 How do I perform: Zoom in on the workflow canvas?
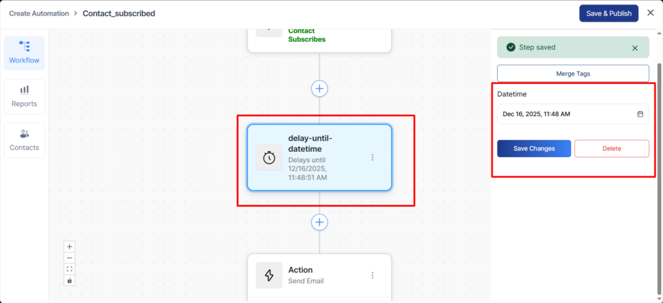click(70, 246)
